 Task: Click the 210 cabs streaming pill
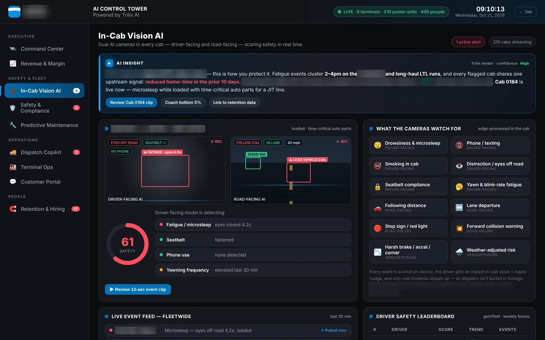(x=512, y=42)
